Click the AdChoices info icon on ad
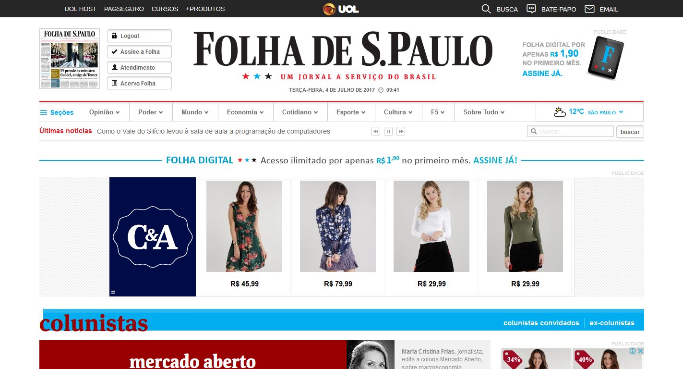The width and height of the screenshot is (683, 369). click(633, 351)
